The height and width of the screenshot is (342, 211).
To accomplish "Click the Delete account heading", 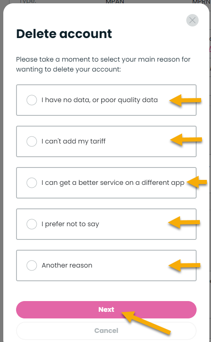I will (64, 34).
